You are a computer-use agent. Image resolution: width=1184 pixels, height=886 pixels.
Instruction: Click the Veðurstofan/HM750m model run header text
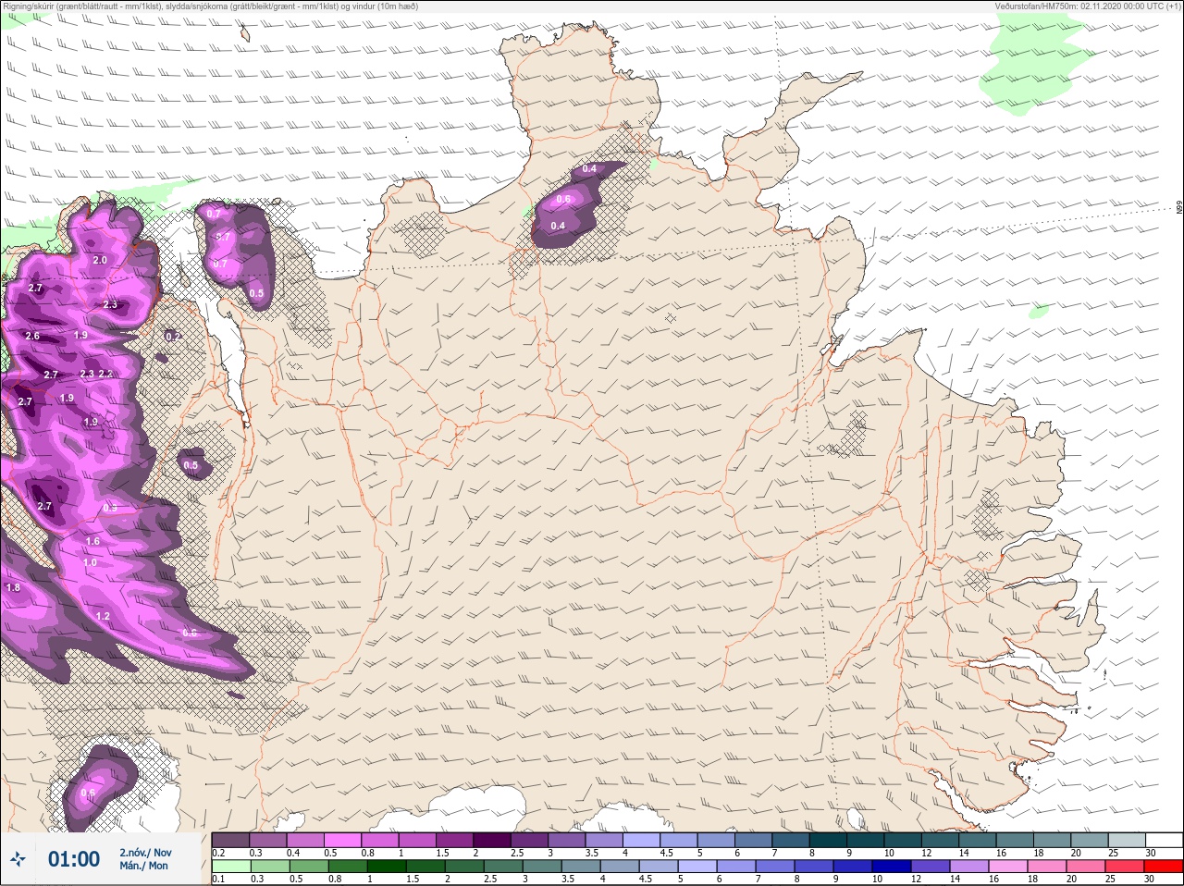(x=1088, y=6)
